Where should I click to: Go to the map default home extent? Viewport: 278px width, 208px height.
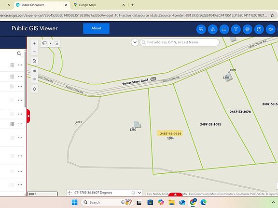(x=34, y=61)
